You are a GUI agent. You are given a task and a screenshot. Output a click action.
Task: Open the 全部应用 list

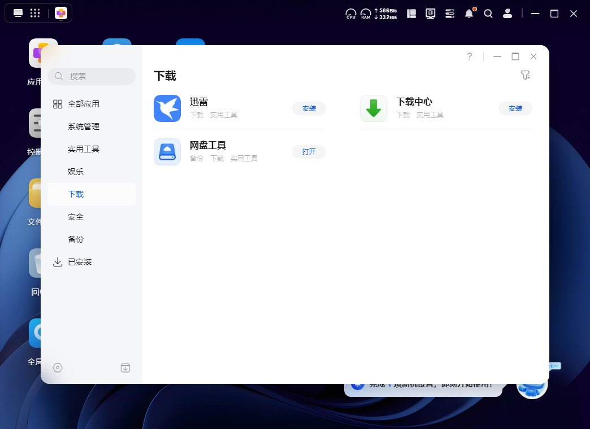coord(92,104)
